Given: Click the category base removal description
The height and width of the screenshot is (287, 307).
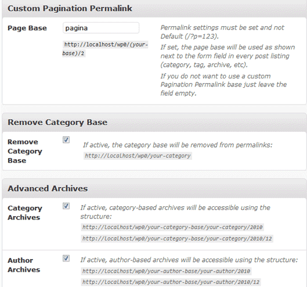Looking at the screenshot, I should pos(178,145).
